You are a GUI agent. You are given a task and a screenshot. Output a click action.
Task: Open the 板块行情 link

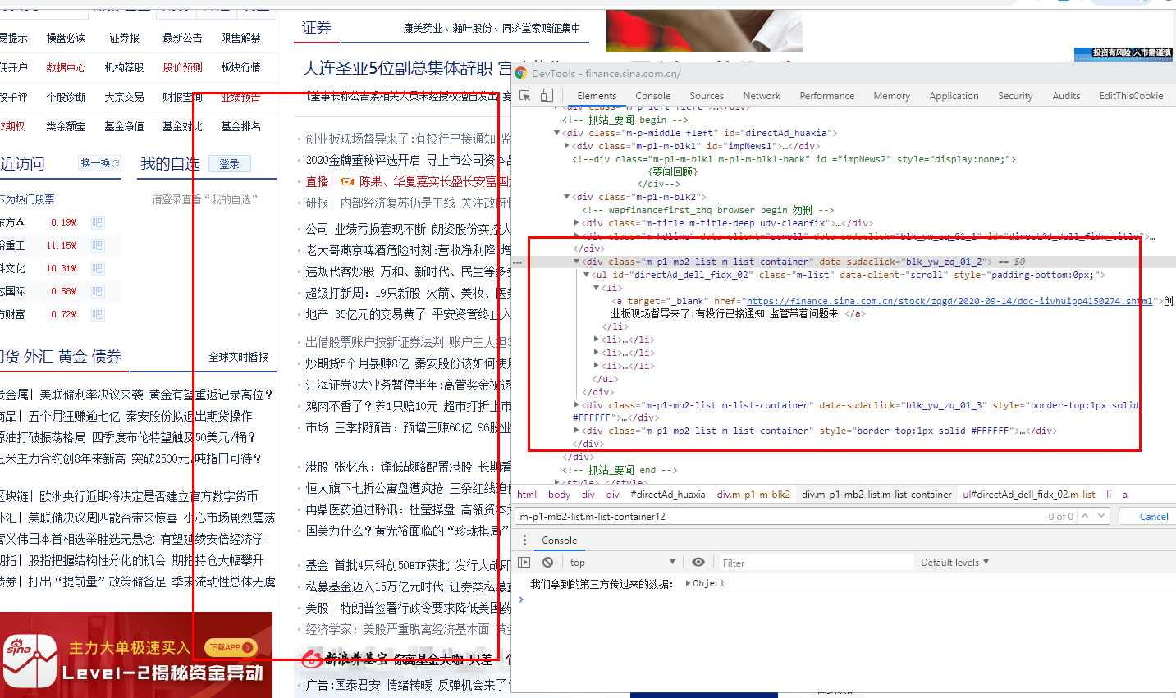pyautogui.click(x=240, y=67)
